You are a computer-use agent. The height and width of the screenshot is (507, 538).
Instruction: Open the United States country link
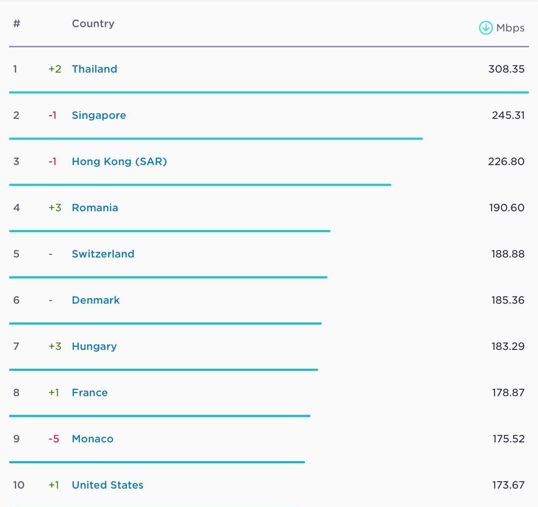(107, 485)
